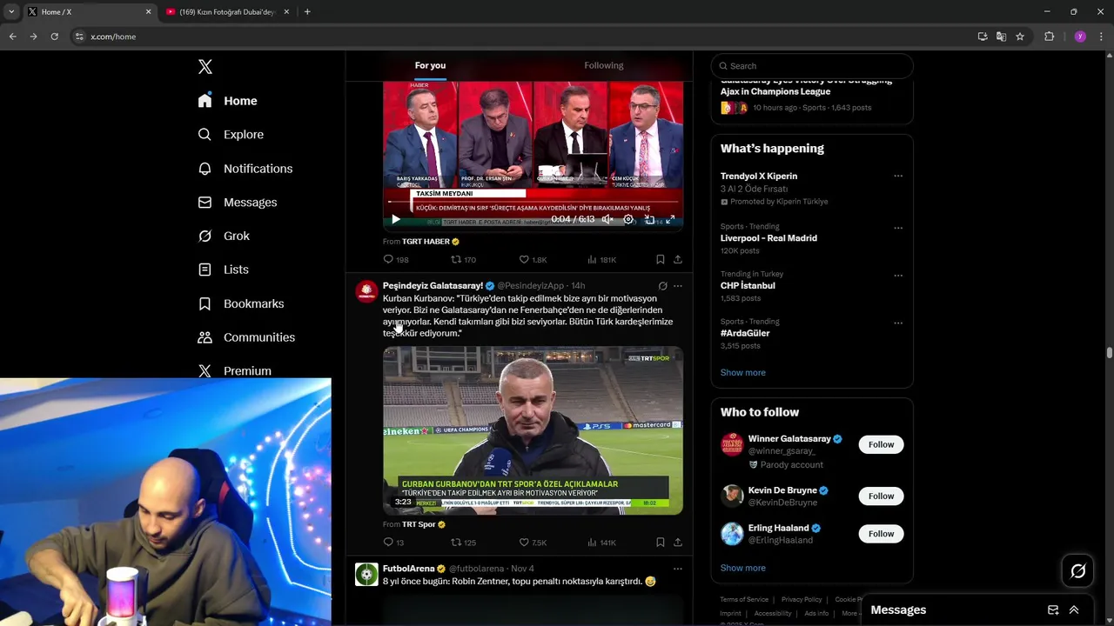Reply to the TGRT Haber post
Viewport: 1114px width, 626px height.
(395, 259)
